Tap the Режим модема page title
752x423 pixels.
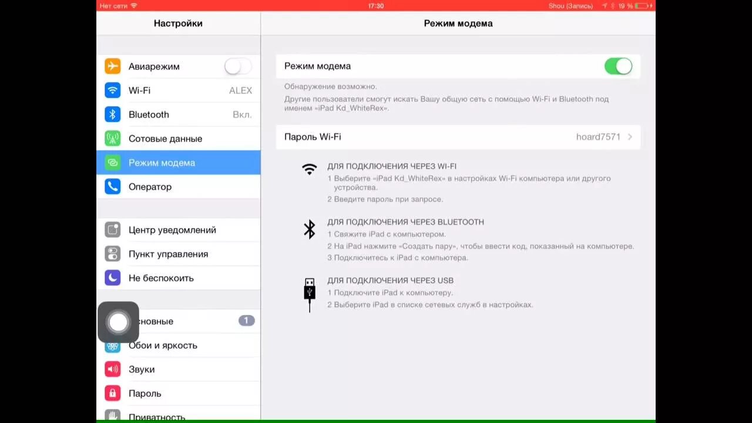click(x=458, y=23)
